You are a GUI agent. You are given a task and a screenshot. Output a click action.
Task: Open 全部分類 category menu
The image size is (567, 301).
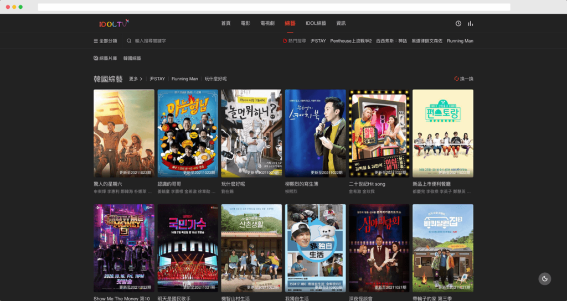[x=105, y=41]
